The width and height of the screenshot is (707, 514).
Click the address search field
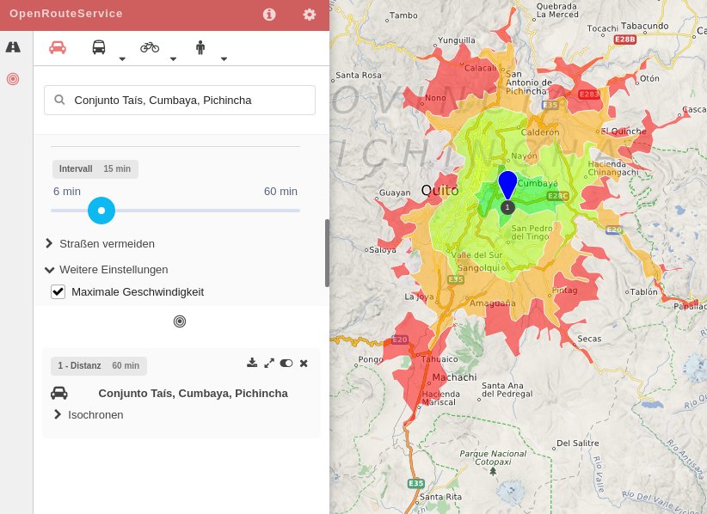(x=180, y=100)
